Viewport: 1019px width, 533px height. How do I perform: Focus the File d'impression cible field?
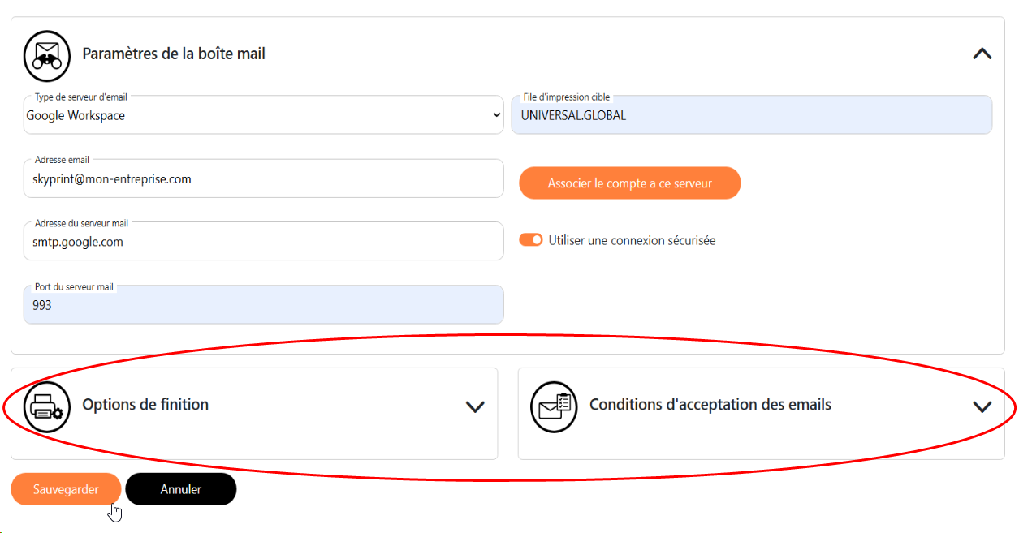click(751, 116)
